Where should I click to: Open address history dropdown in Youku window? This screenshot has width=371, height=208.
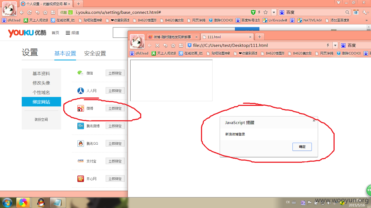pos(274,12)
